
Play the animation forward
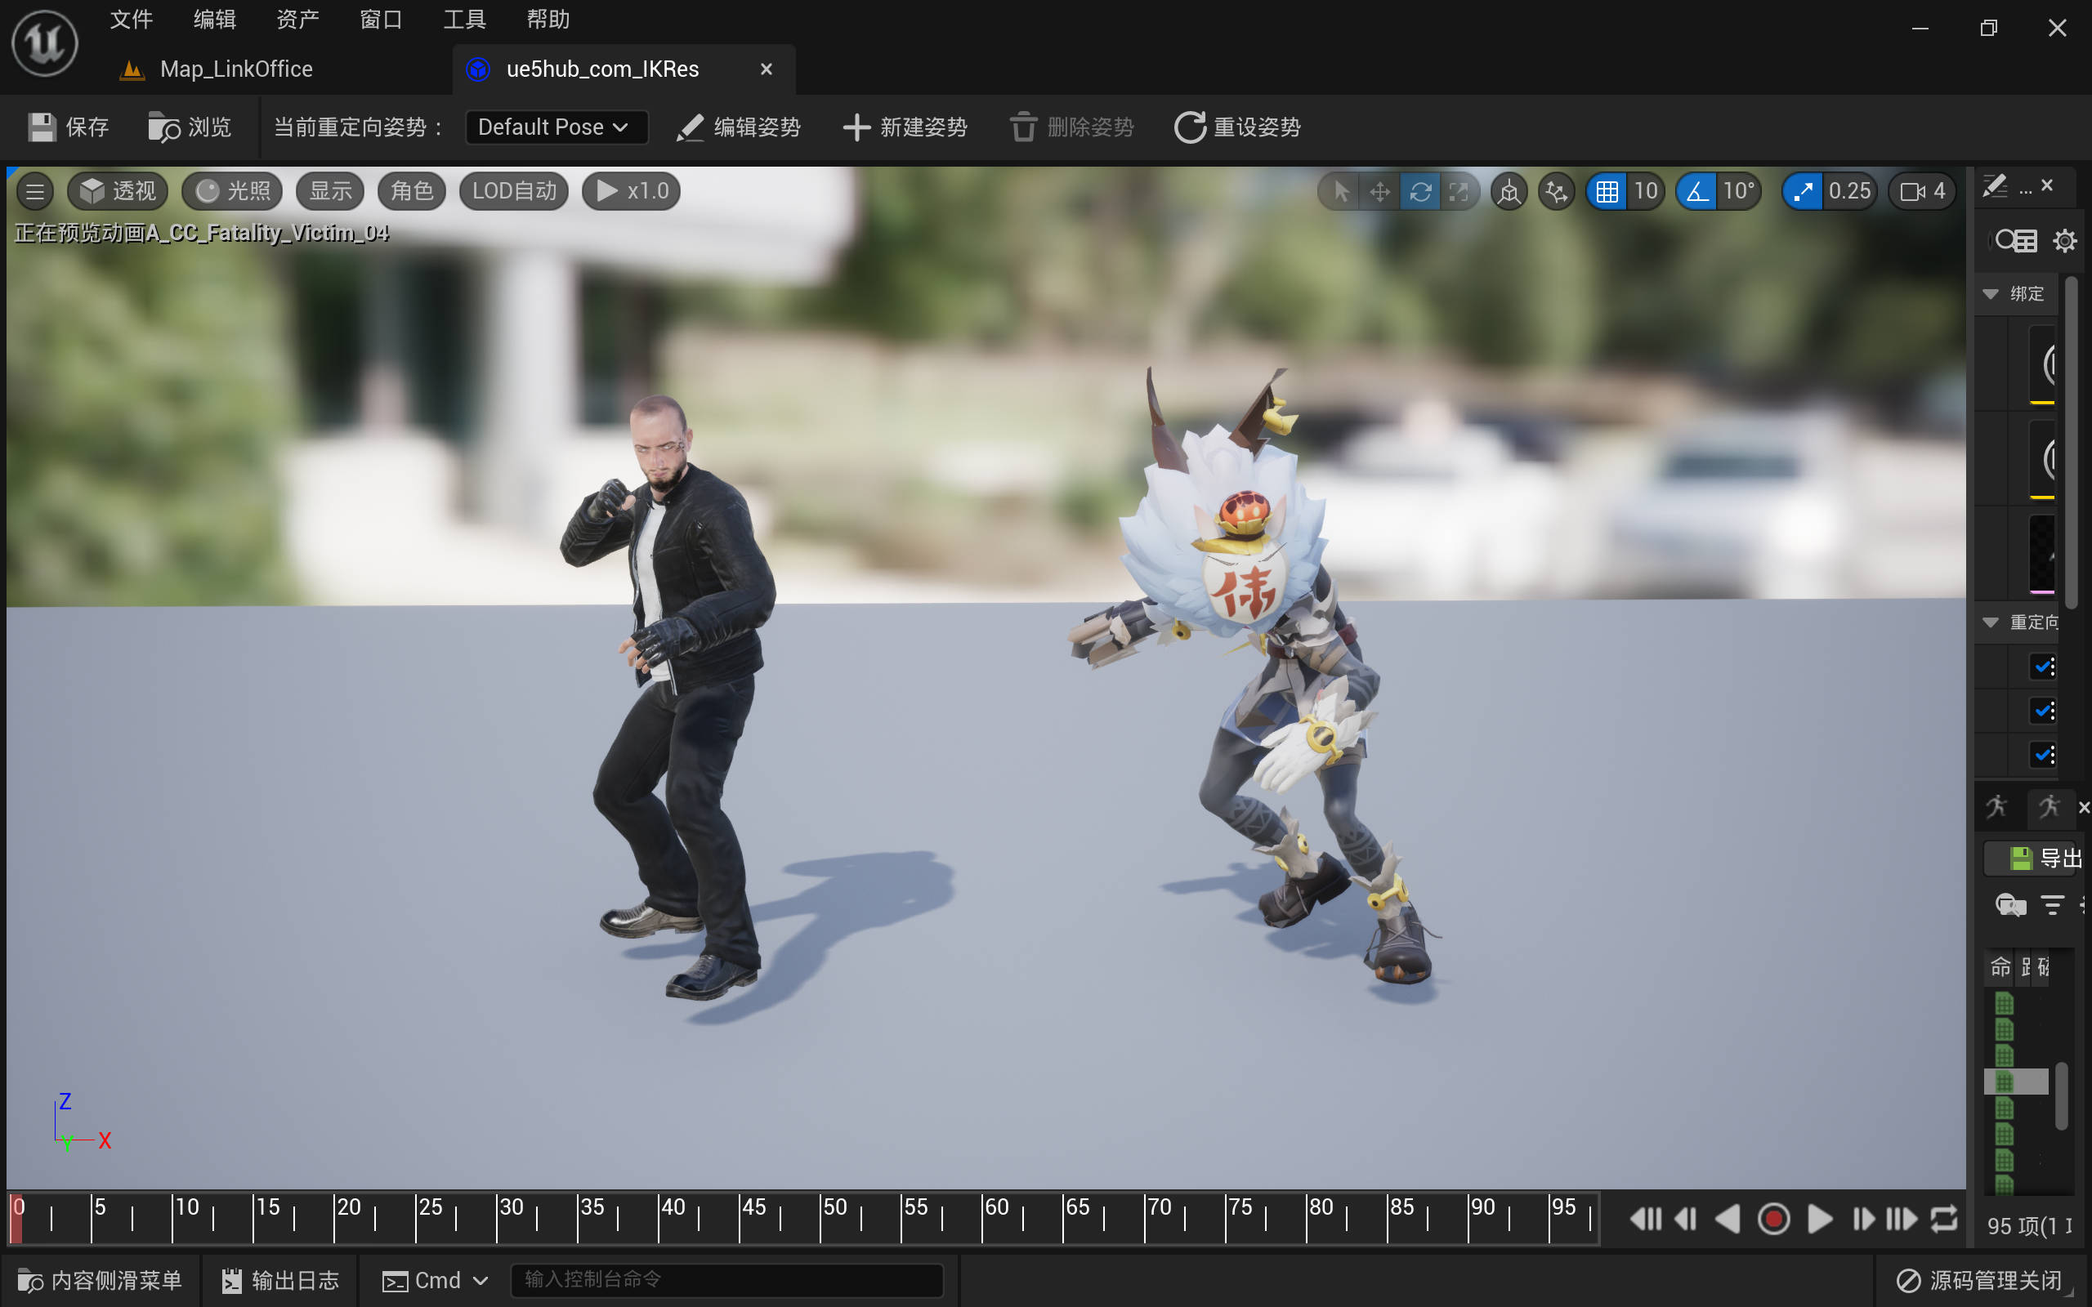point(1820,1219)
